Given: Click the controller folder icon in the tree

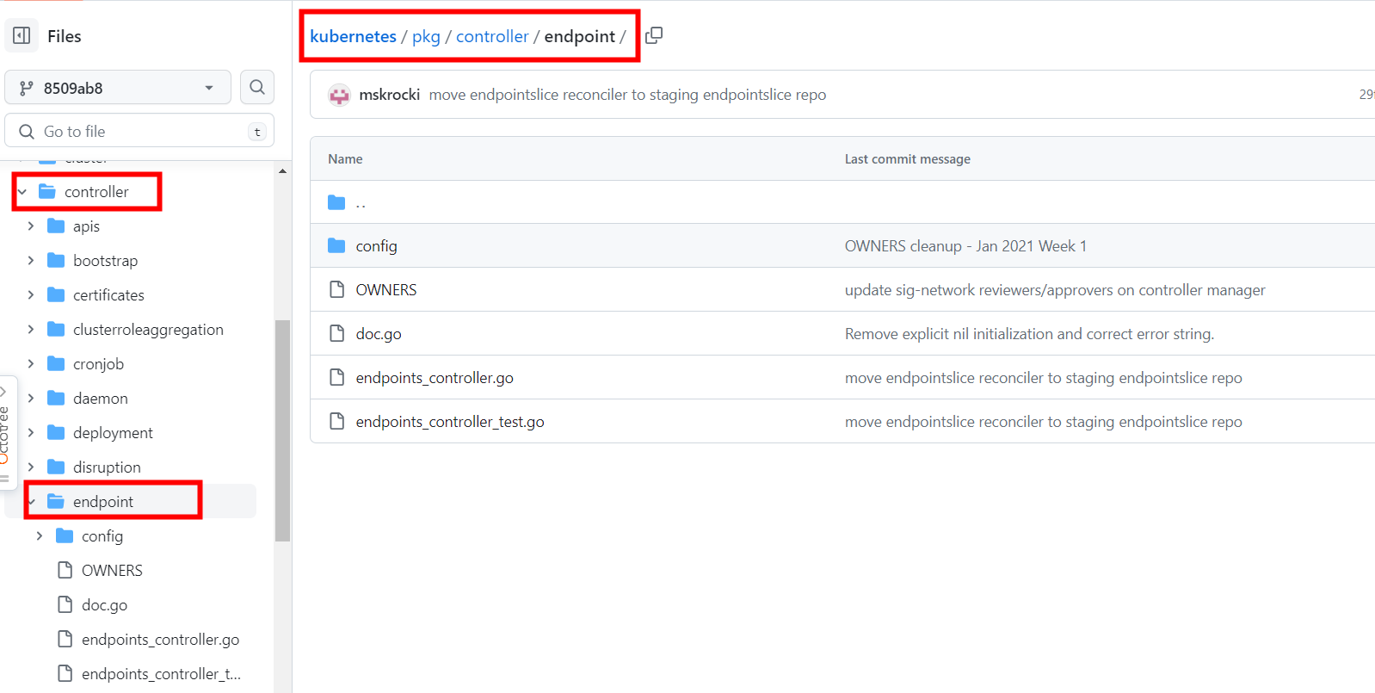Looking at the screenshot, I should (x=47, y=191).
